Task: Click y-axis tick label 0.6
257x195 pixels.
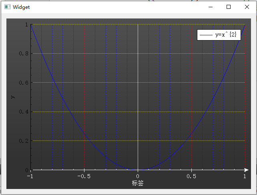Action: tap(24, 83)
